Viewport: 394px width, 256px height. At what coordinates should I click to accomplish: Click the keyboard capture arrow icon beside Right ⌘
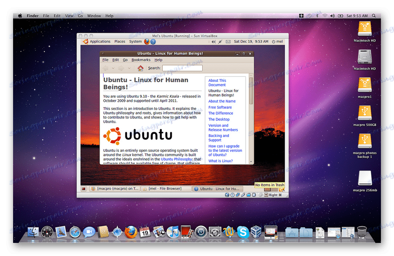266,195
